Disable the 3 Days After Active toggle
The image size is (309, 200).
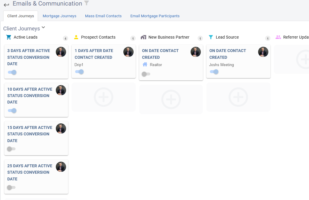(12, 72)
